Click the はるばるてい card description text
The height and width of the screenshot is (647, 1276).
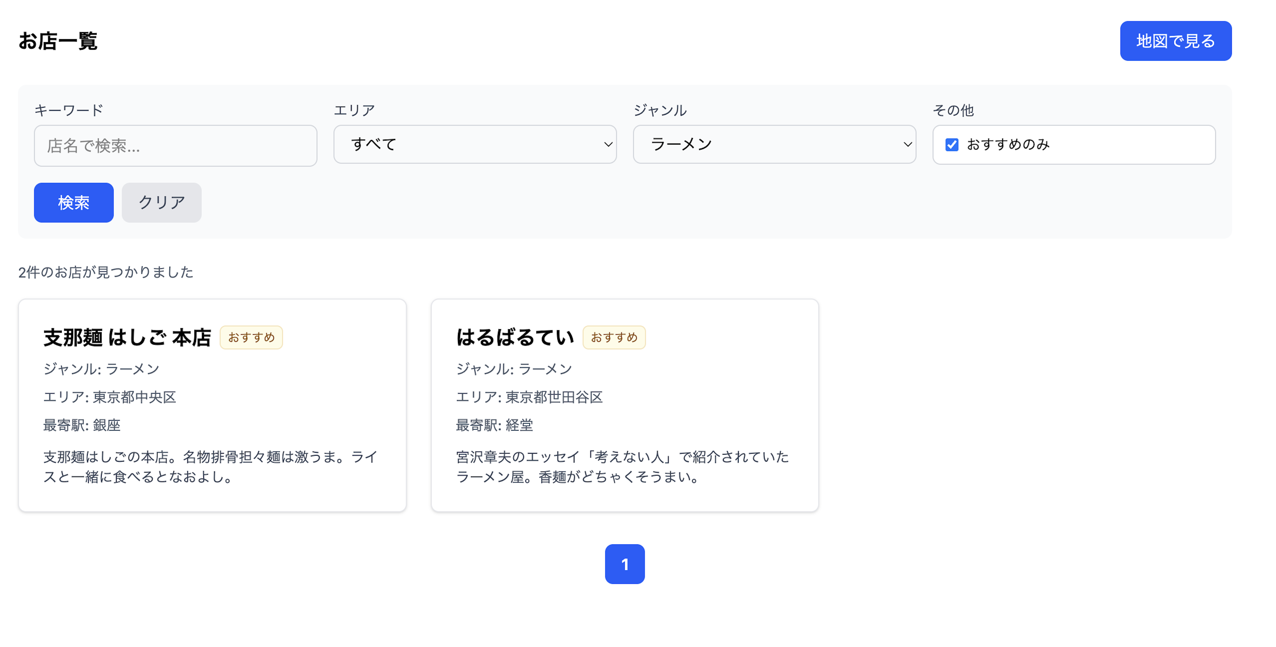[622, 466]
